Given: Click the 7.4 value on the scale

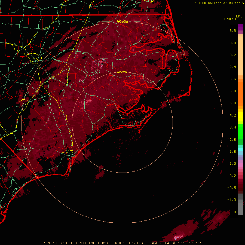Looking at the screenshot, I should coord(233,67).
